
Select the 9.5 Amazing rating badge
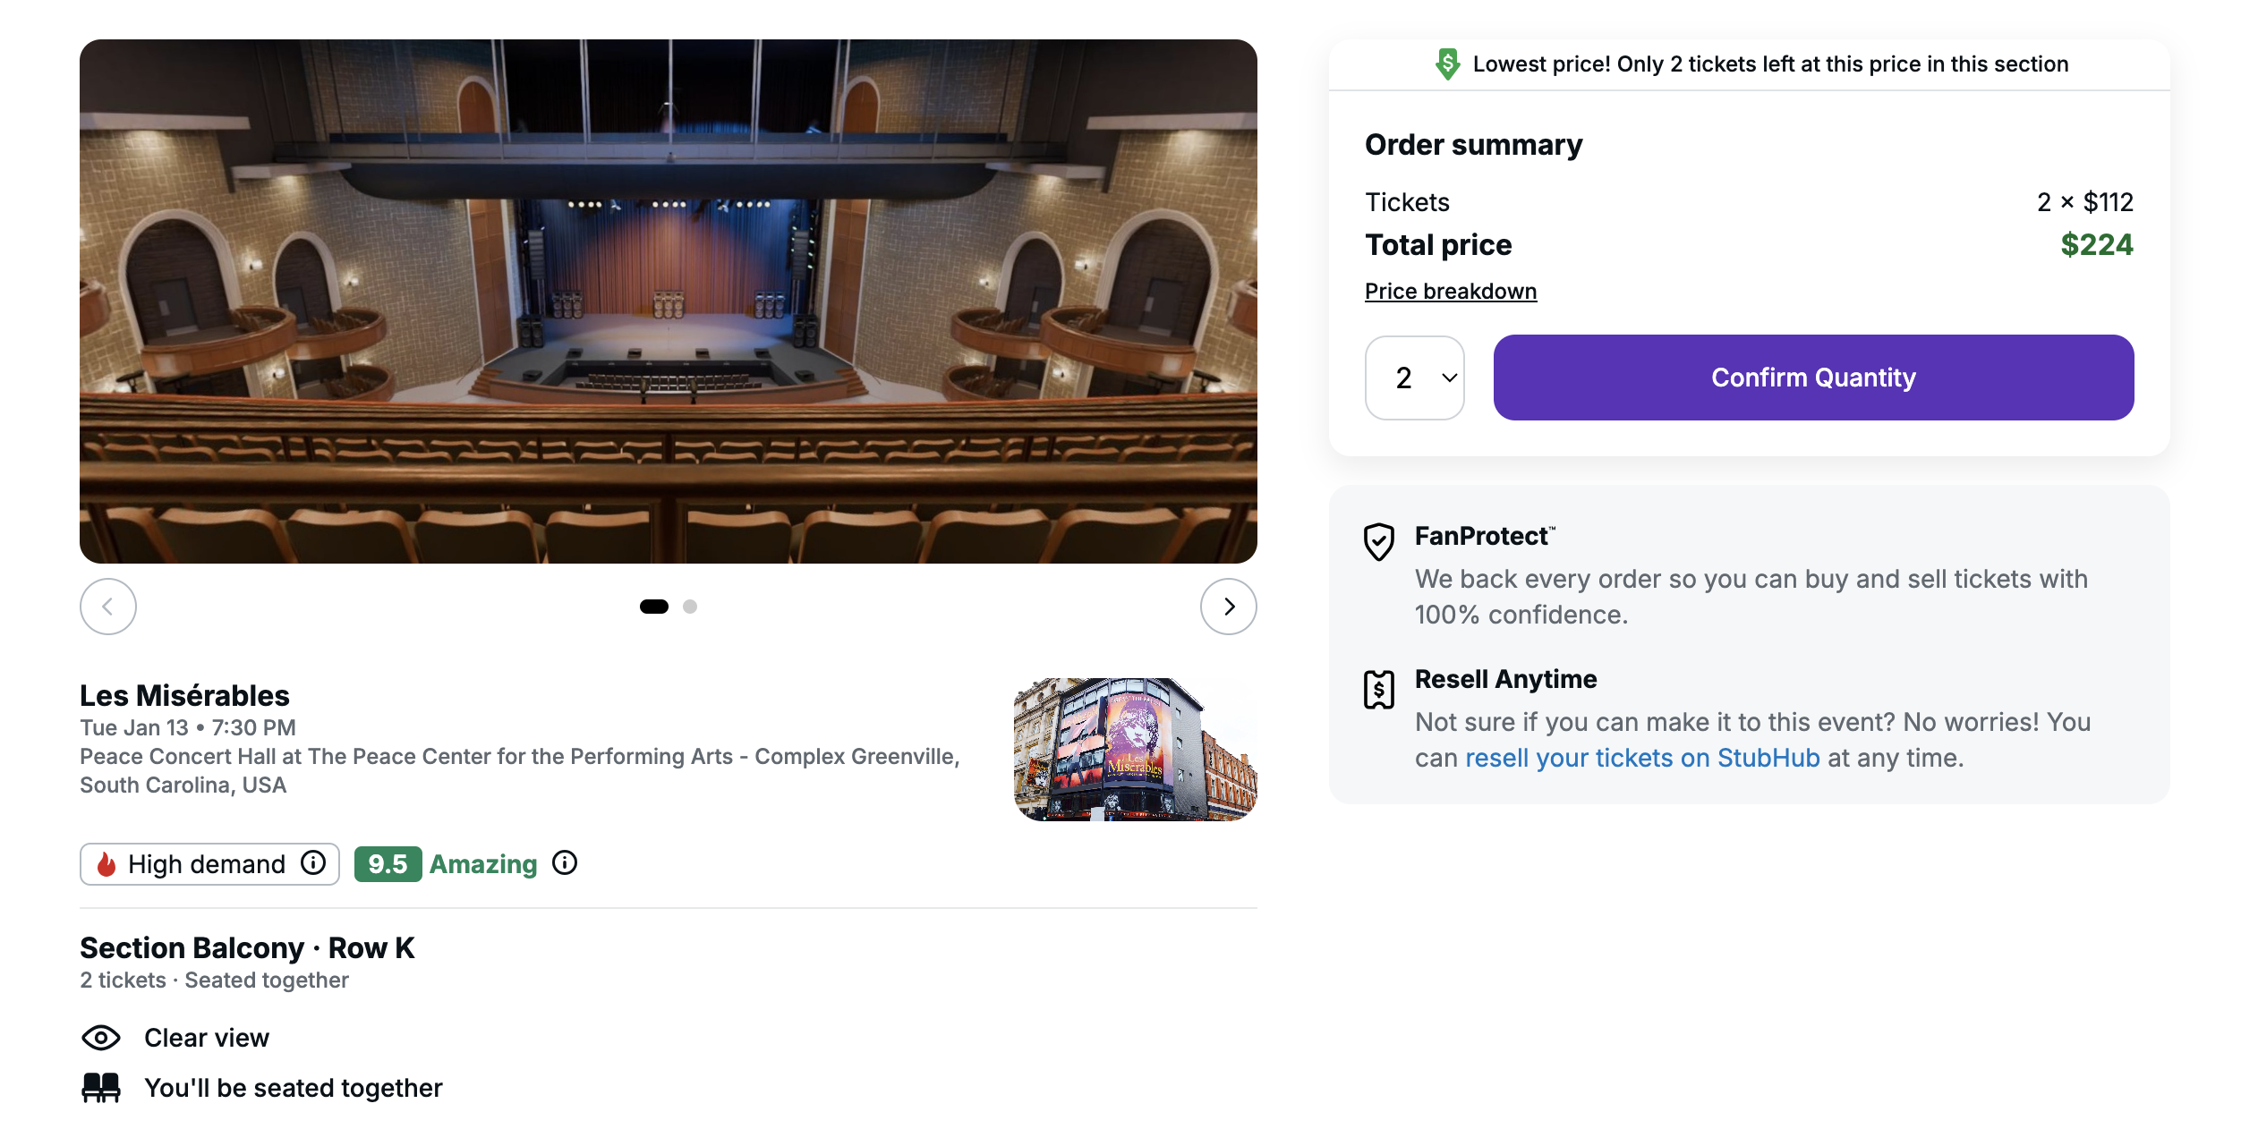click(x=387, y=862)
